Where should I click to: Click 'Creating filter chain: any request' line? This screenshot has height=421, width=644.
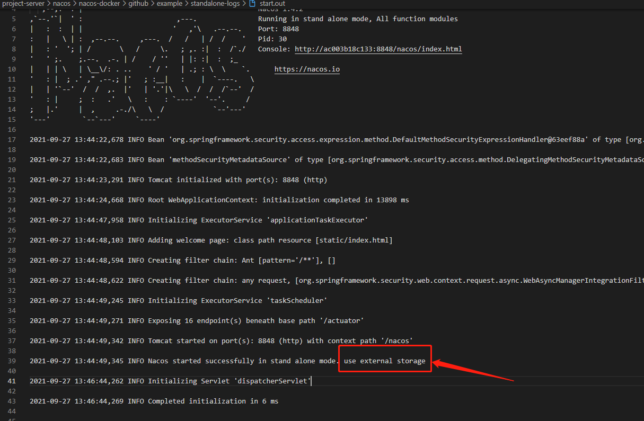337,281
